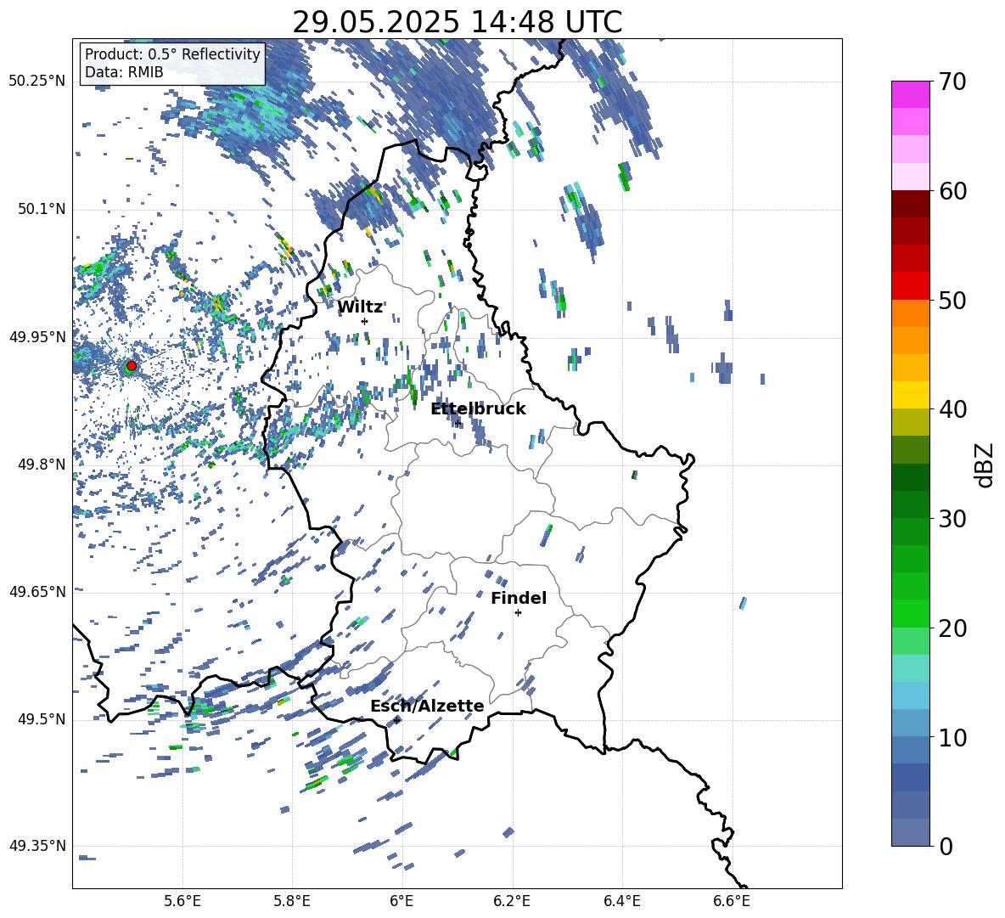
Task: Click the 10 tick on the colorbar
Action: [952, 737]
